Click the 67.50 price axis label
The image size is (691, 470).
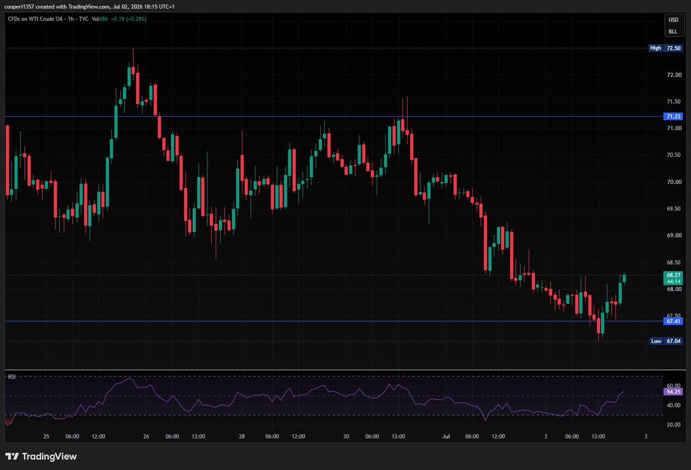673,316
